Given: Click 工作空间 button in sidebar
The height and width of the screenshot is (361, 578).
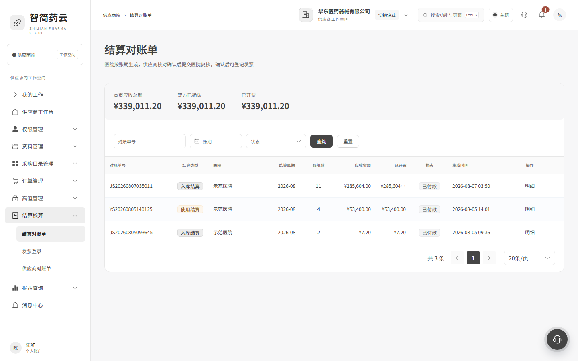Looking at the screenshot, I should (x=67, y=55).
